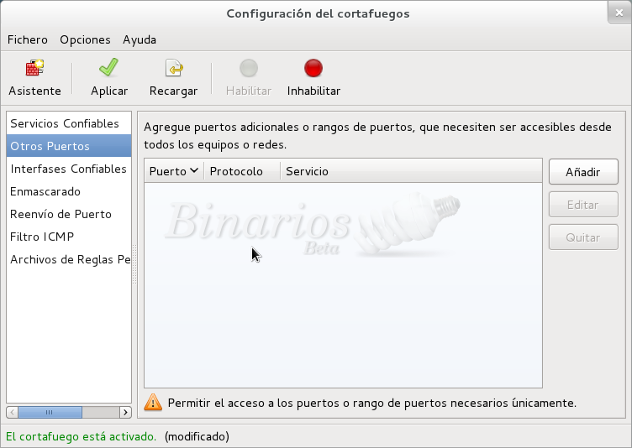Click the Recargar reload icon
Screen dimensions: 632x448
(x=173, y=69)
